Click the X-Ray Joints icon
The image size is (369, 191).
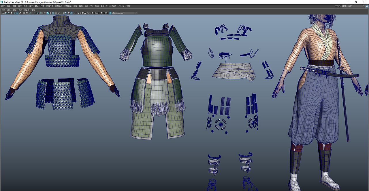[x=88, y=13]
